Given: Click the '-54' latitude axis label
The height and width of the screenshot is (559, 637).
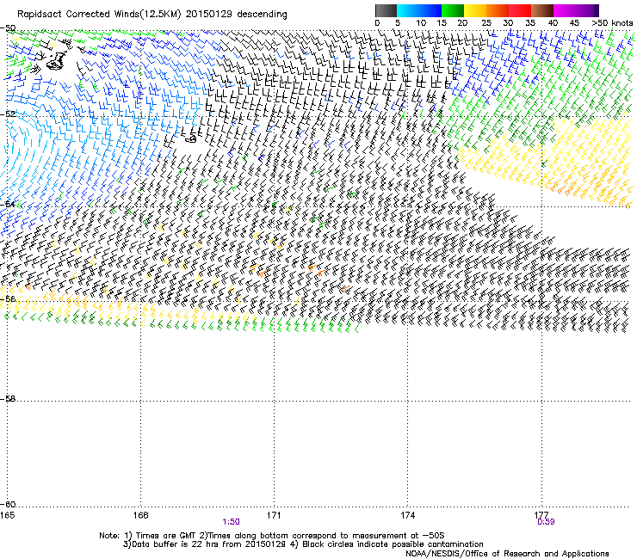Looking at the screenshot, I should (8, 204).
